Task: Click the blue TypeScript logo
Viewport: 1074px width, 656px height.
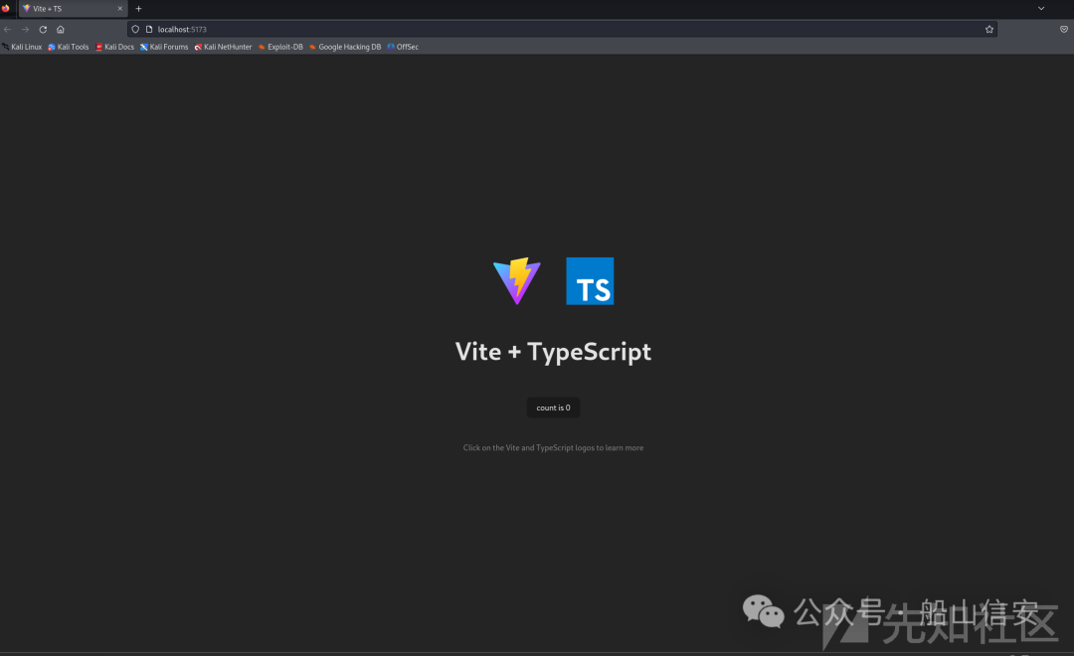Action: [x=590, y=280]
